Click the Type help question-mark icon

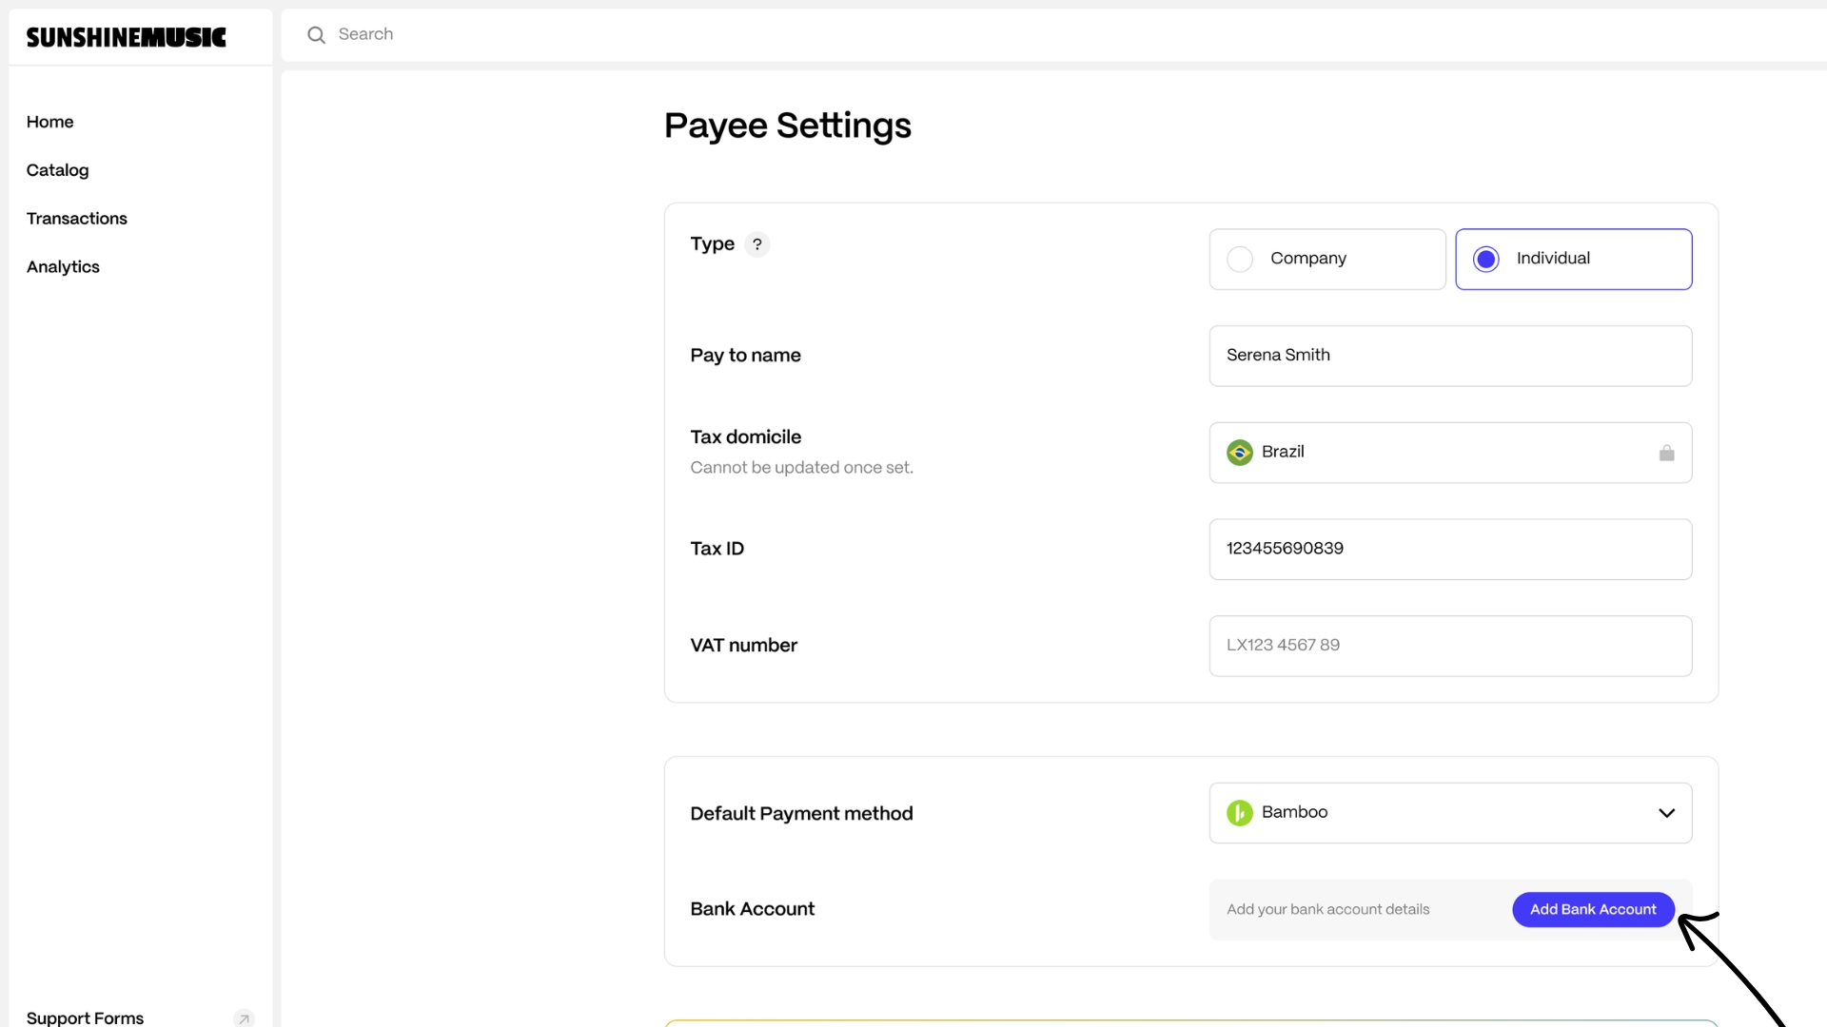point(757,244)
